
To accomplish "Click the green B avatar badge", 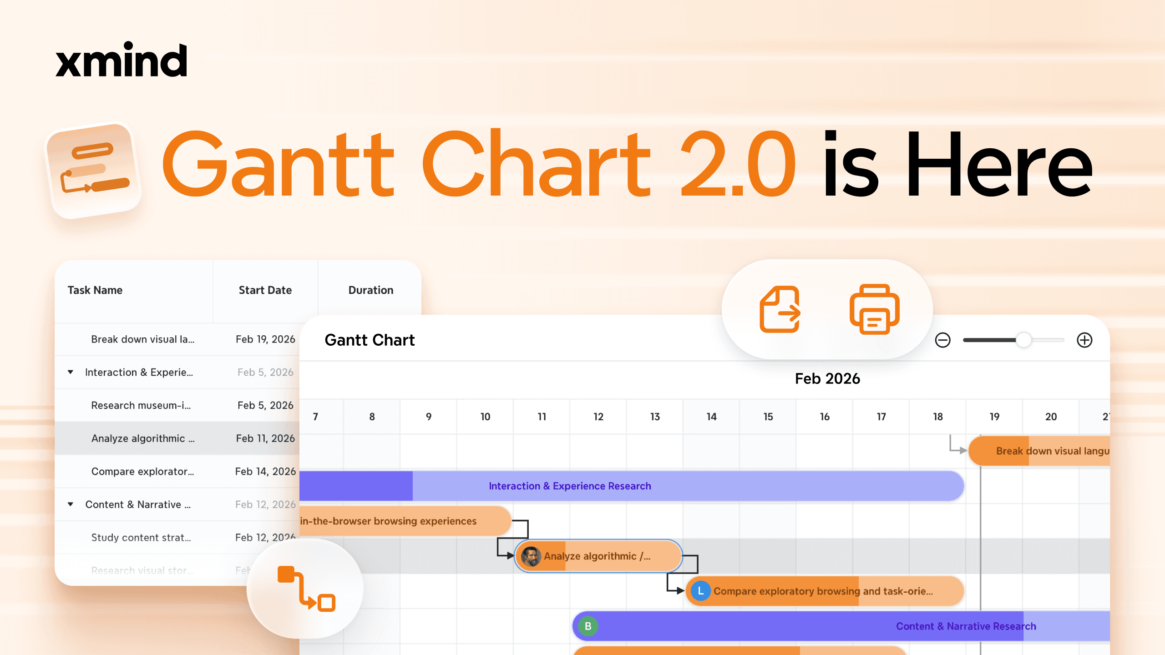I will tap(588, 626).
